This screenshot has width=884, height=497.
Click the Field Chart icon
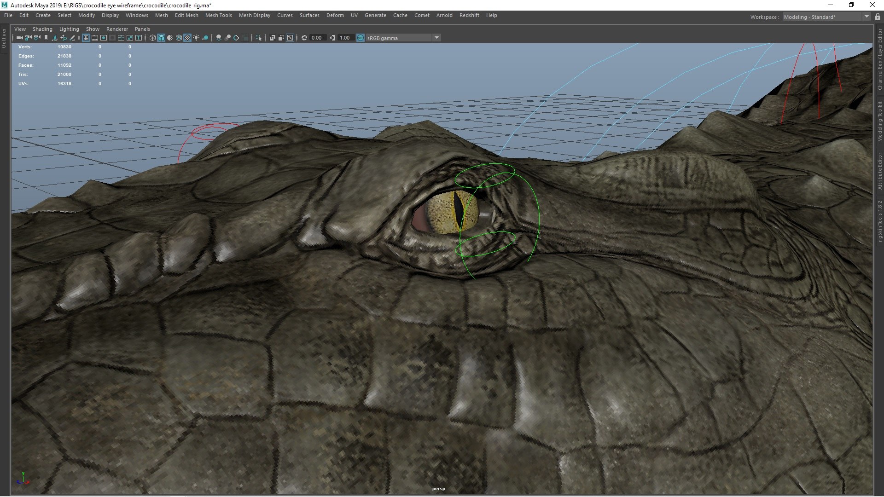tap(121, 38)
